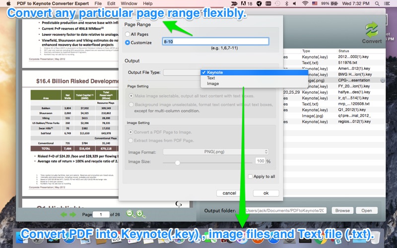Click the black shield menu bar icon

coord(259,3)
